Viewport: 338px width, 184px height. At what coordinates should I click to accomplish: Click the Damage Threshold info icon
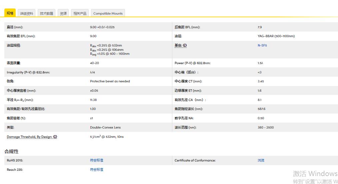coord(55,137)
